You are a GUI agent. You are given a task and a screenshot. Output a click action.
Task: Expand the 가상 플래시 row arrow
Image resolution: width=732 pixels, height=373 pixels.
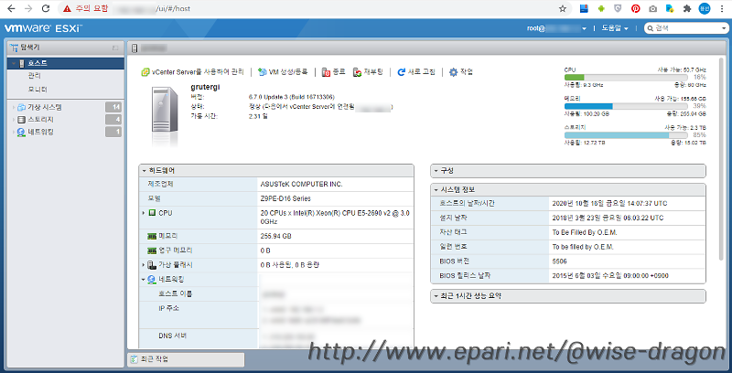tap(144, 265)
